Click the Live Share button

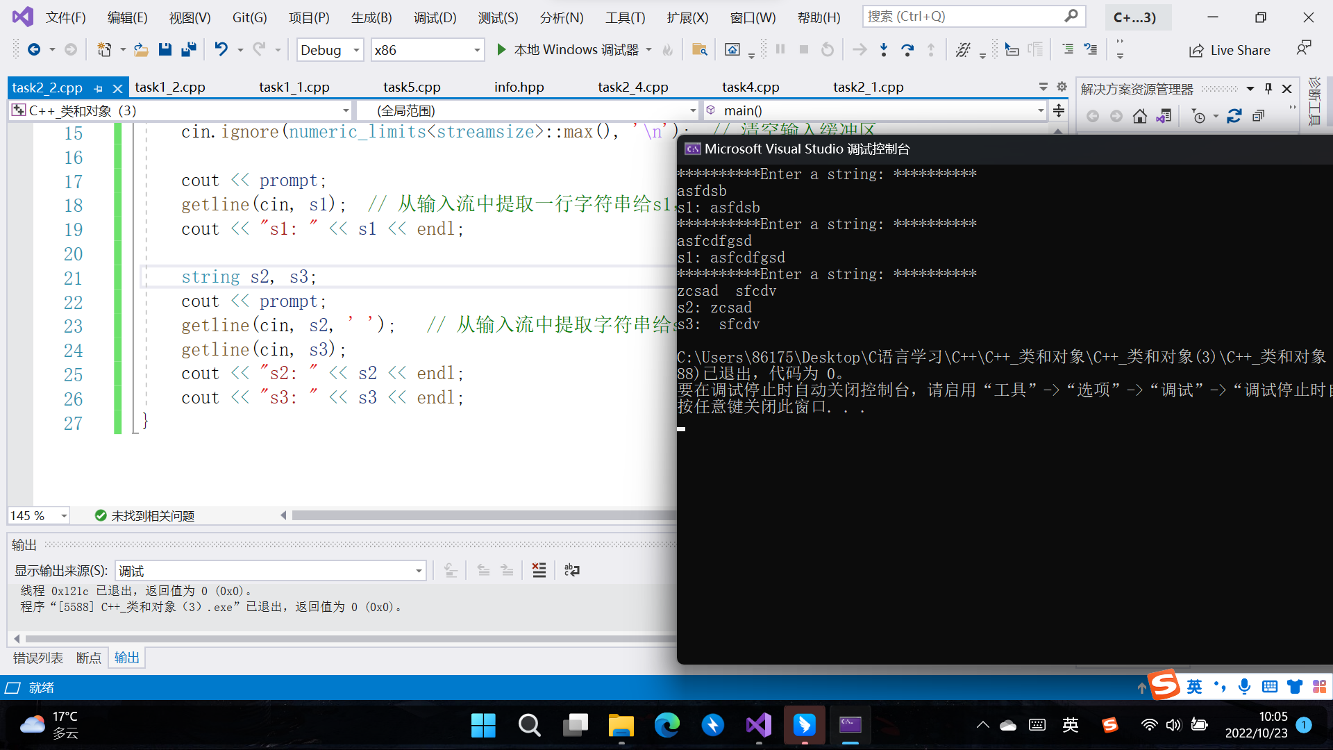1230,50
